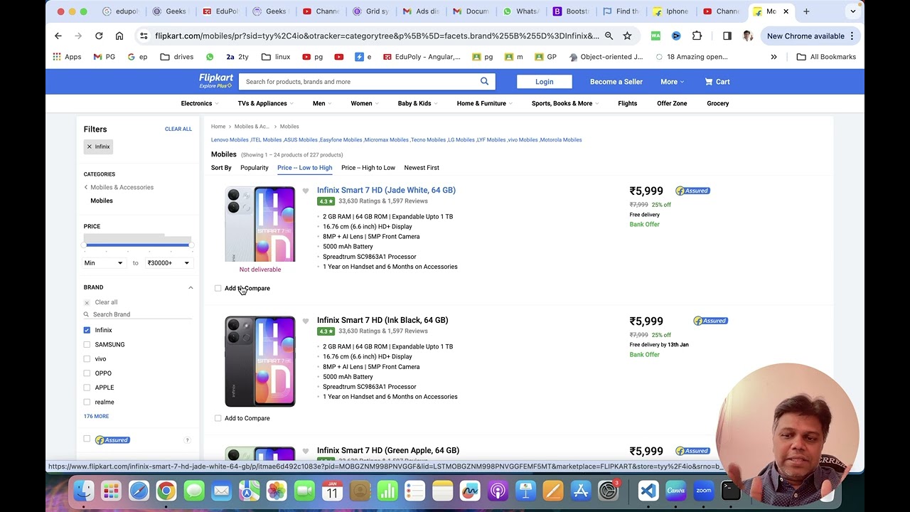Viewport: 910px width, 512px height.
Task: Show 176 more brands
Action: 96,416
